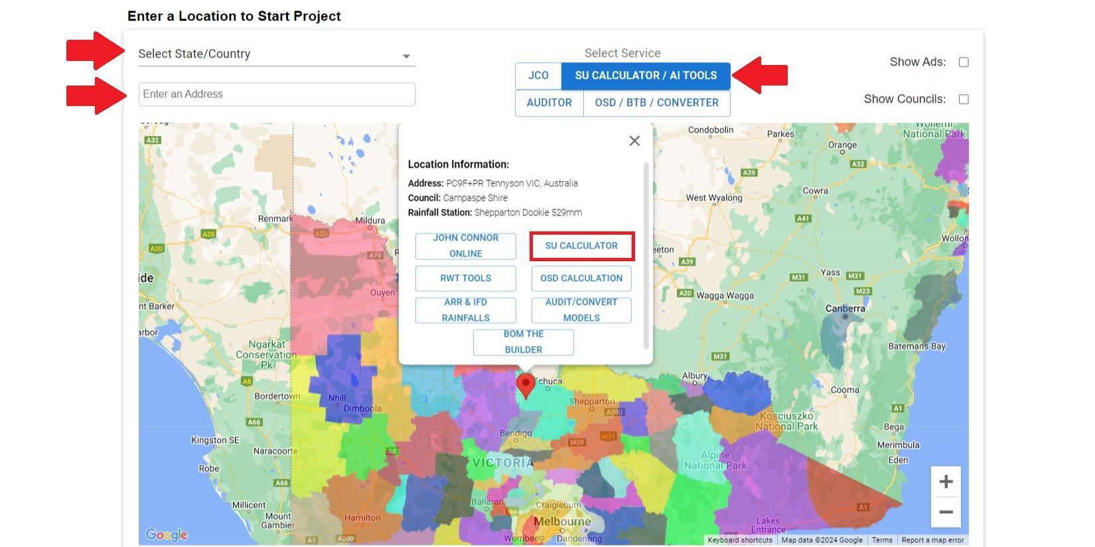Viewport: 1095px width, 547px height.
Task: Choose the AUDITOR service tab
Action: pyautogui.click(x=549, y=103)
